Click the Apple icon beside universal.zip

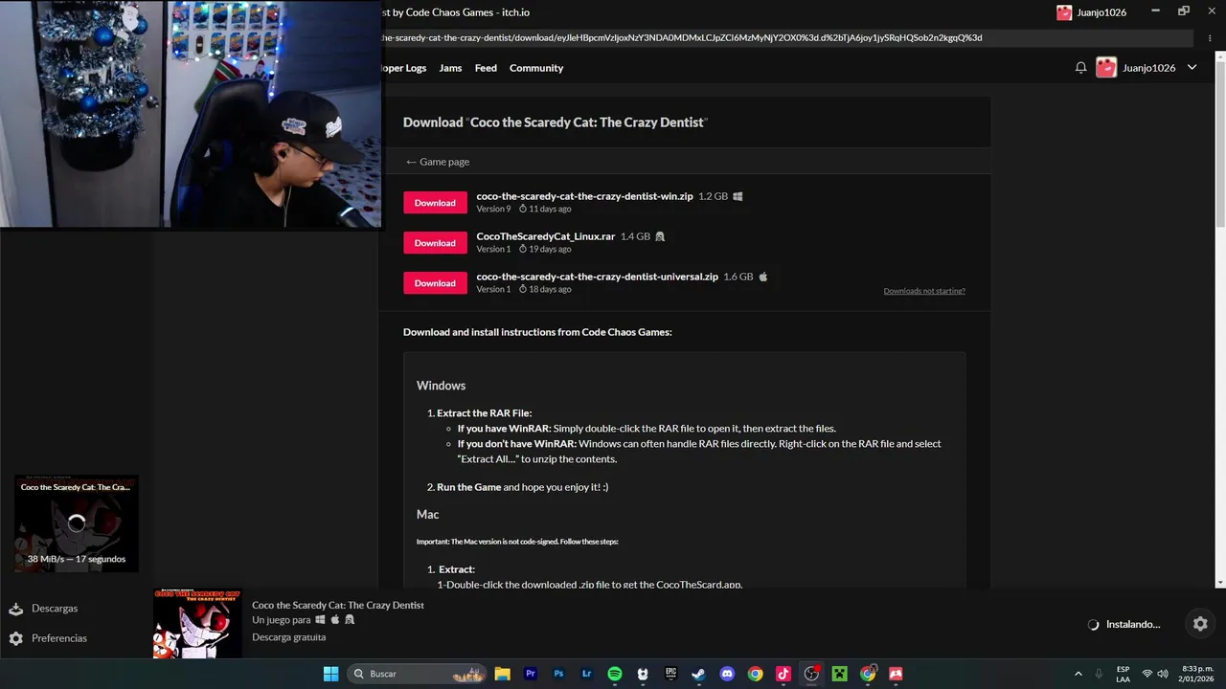pyautogui.click(x=763, y=277)
